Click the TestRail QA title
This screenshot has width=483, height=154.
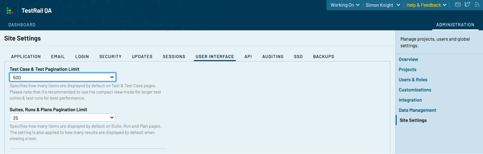pos(37,11)
